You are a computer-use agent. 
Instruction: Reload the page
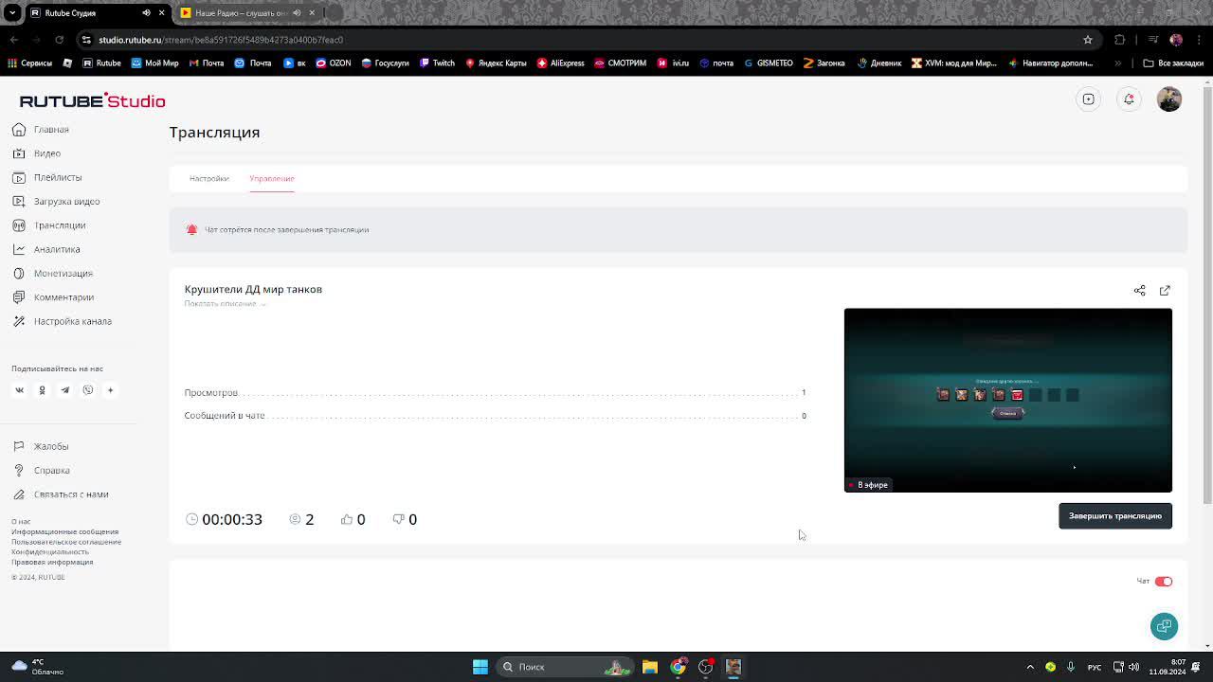(x=59, y=40)
